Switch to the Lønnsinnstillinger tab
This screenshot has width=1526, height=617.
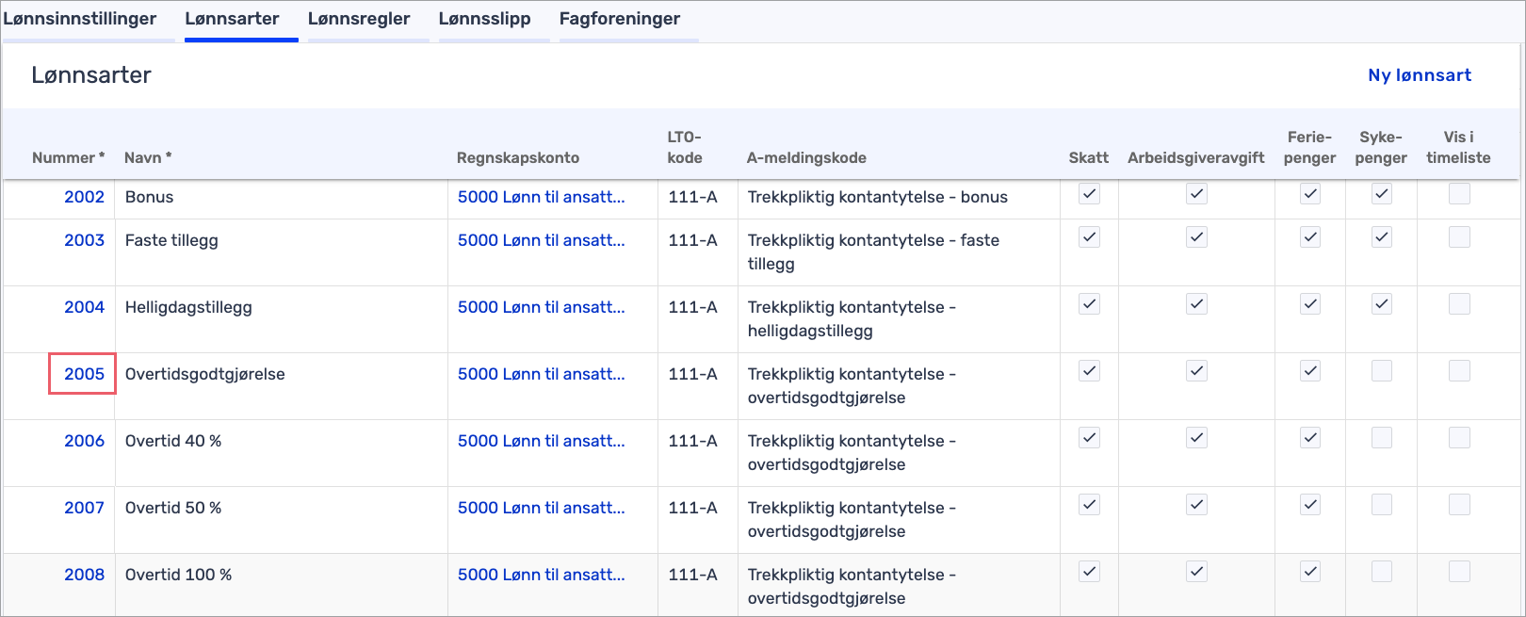pyautogui.click(x=80, y=19)
